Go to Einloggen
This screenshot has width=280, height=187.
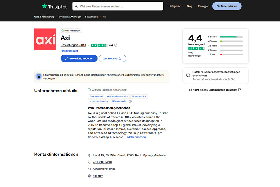click(204, 6)
